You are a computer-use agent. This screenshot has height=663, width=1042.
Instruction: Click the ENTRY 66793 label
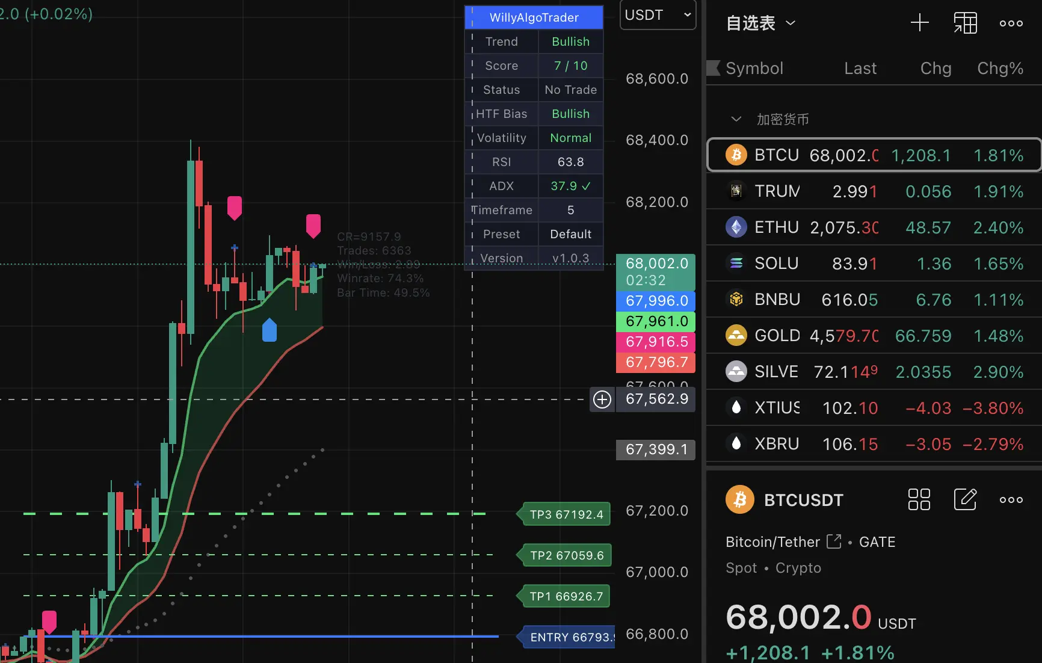pyautogui.click(x=566, y=637)
